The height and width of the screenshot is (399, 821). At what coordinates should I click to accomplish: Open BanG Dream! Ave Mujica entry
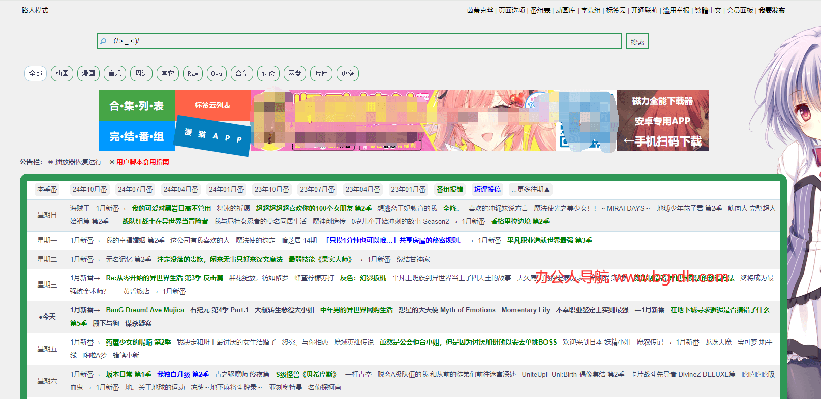(x=145, y=310)
